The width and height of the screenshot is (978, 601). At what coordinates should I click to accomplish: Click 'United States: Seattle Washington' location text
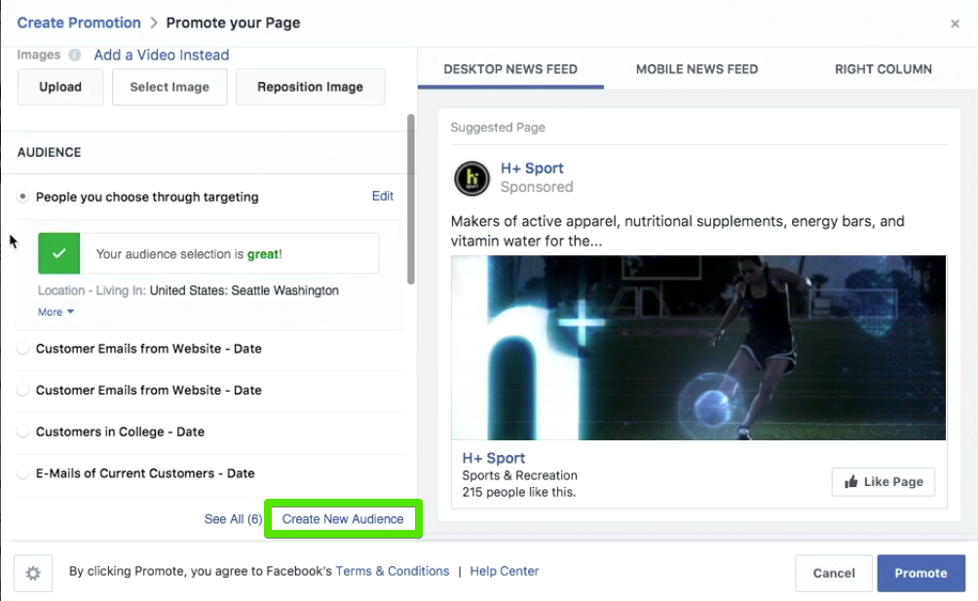click(244, 290)
